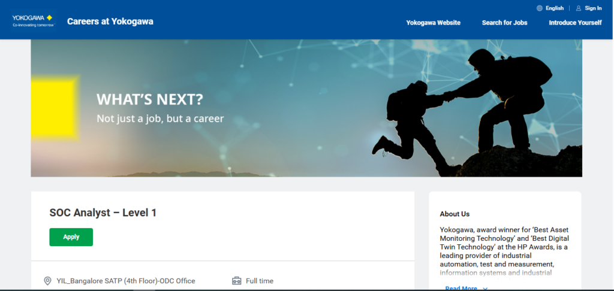
Task: Go to Search for Jobs
Action: click(x=504, y=23)
